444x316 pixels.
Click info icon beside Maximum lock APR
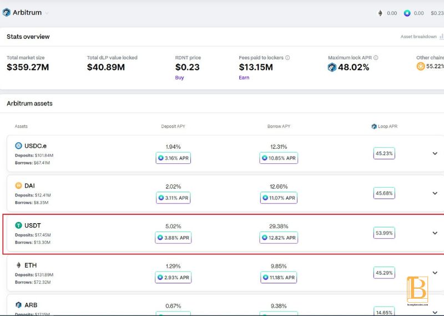(x=376, y=58)
